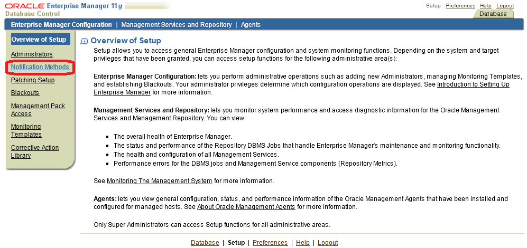Click Logout link in footer
The image size is (527, 248).
point(328,242)
